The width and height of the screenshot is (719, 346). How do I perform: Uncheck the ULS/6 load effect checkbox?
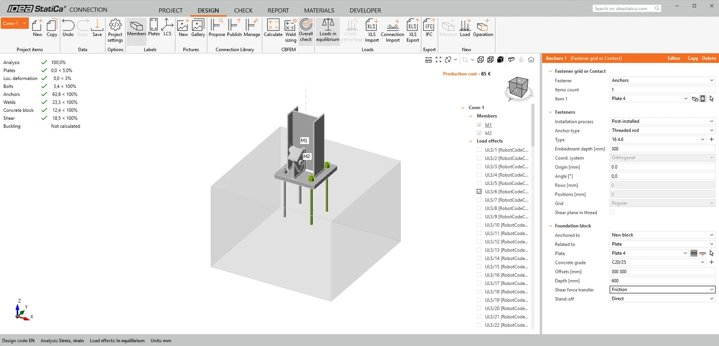[479, 192]
